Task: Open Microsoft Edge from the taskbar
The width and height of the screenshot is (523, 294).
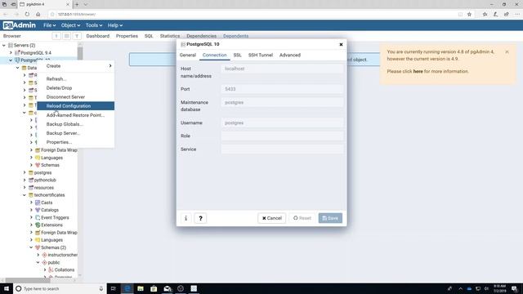Action: point(127,288)
